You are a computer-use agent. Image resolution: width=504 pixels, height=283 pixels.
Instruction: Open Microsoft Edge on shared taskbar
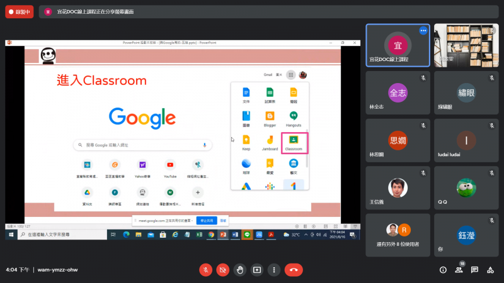pyautogui.click(x=126, y=235)
